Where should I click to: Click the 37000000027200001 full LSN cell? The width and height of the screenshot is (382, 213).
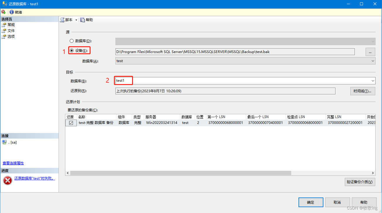(x=345, y=123)
